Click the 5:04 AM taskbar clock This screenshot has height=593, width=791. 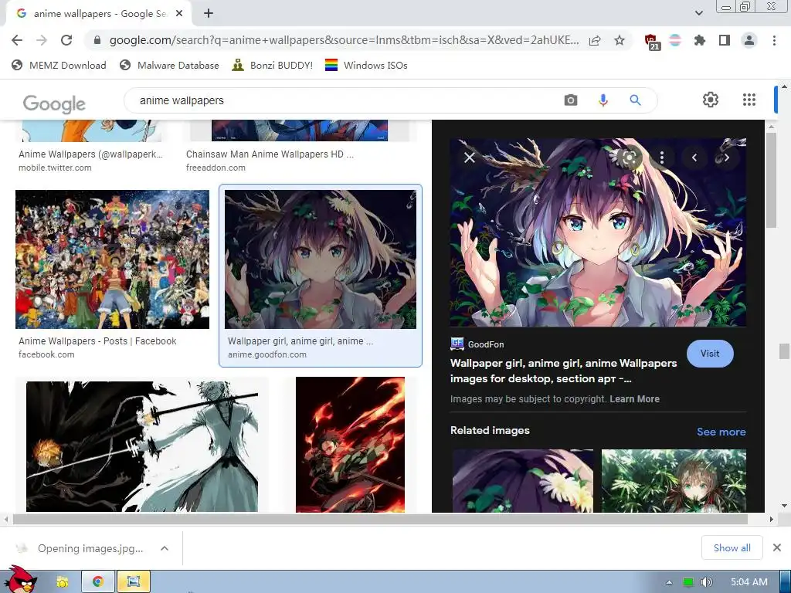pos(749,582)
